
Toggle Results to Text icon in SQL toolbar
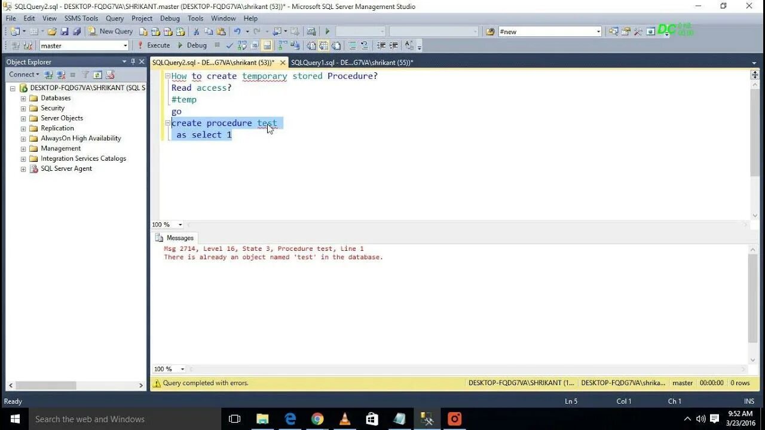click(311, 45)
